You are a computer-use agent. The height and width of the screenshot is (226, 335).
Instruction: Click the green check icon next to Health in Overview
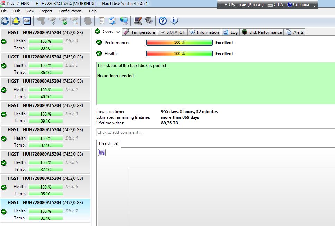point(99,53)
